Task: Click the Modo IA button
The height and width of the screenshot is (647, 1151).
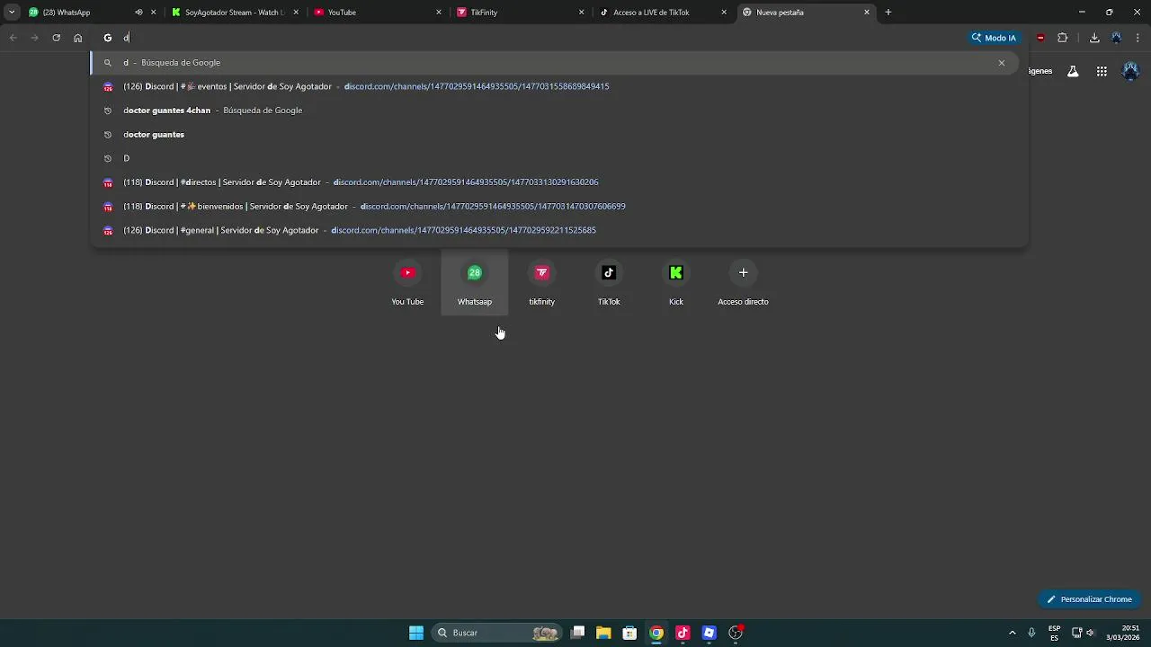Action: pyautogui.click(x=994, y=38)
